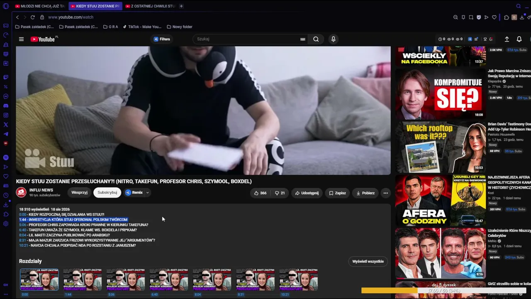Open Telegram in the Opera sidebar
This screenshot has width=531, height=299.
[x=6, y=134]
